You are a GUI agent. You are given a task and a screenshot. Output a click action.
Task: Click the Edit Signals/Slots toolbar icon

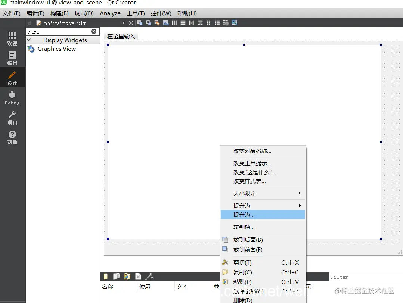(149, 23)
